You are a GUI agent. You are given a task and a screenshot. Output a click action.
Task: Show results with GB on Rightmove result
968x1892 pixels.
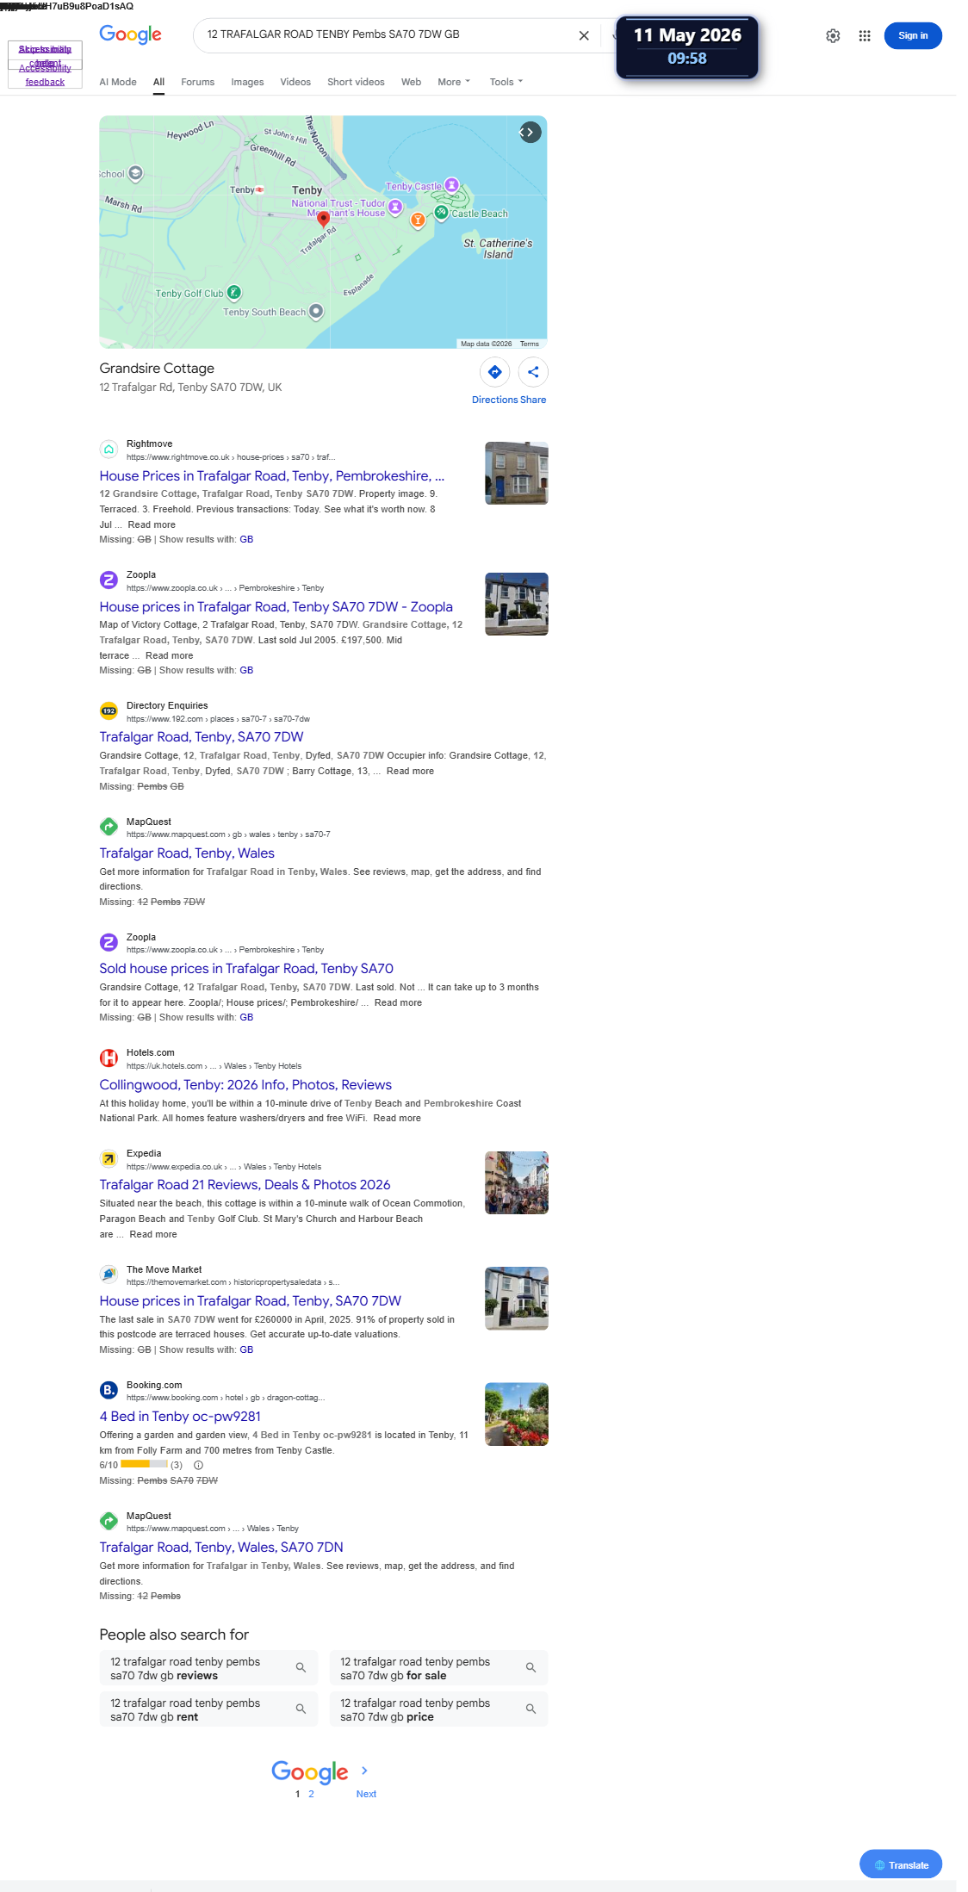click(x=246, y=539)
